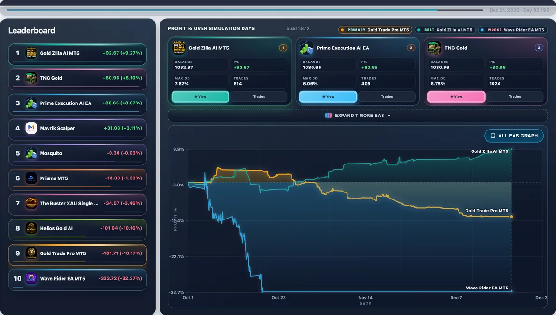This screenshot has height=315, width=556.
Task: Click the +92.67 (+9.27%) leaderboard value
Action: (x=122, y=53)
